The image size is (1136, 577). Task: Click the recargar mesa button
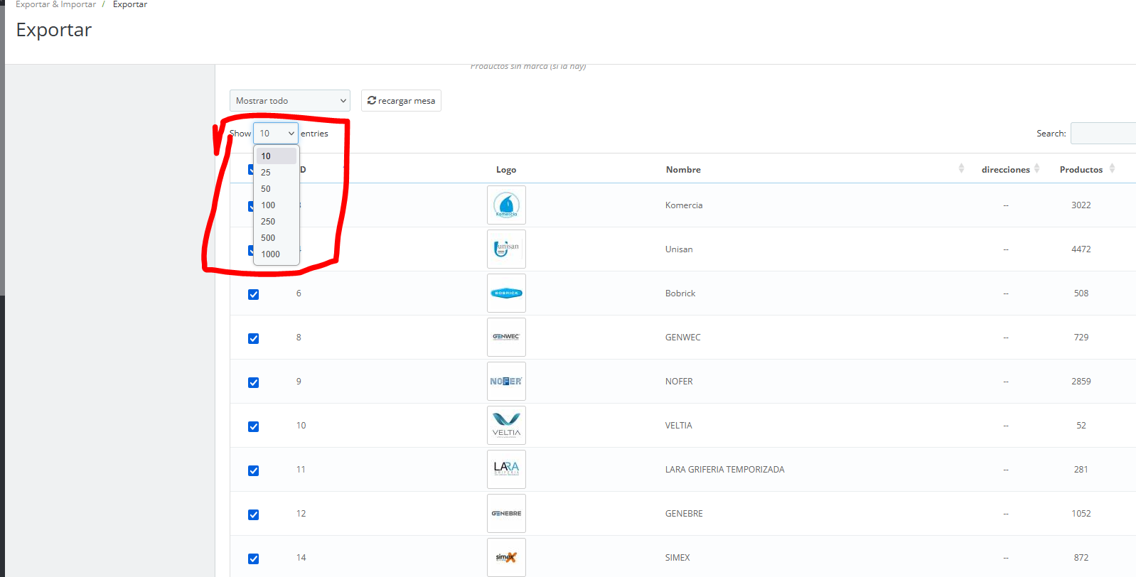tap(401, 101)
